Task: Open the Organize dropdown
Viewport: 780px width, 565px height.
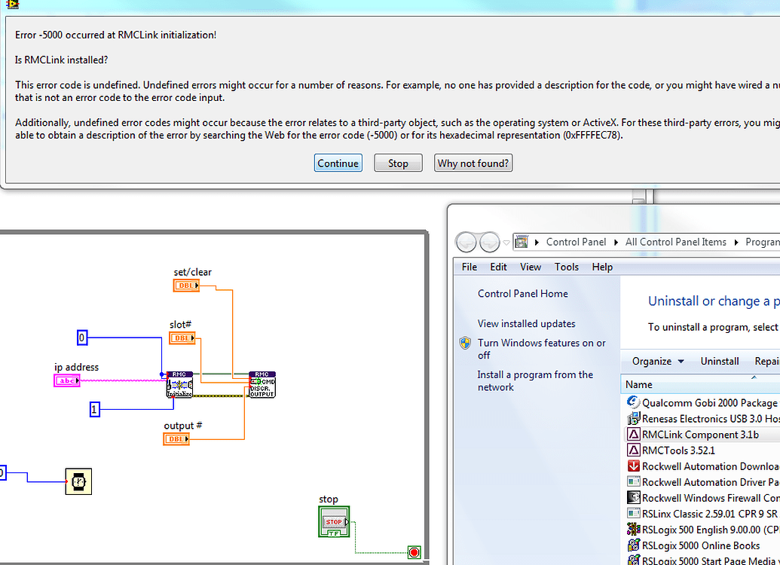Action: coord(655,361)
